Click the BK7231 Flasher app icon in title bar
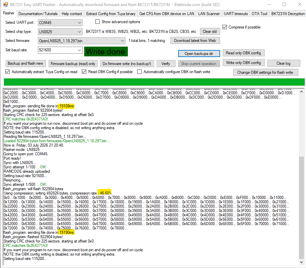The height and width of the screenshot is (268, 306). tap(6, 4)
